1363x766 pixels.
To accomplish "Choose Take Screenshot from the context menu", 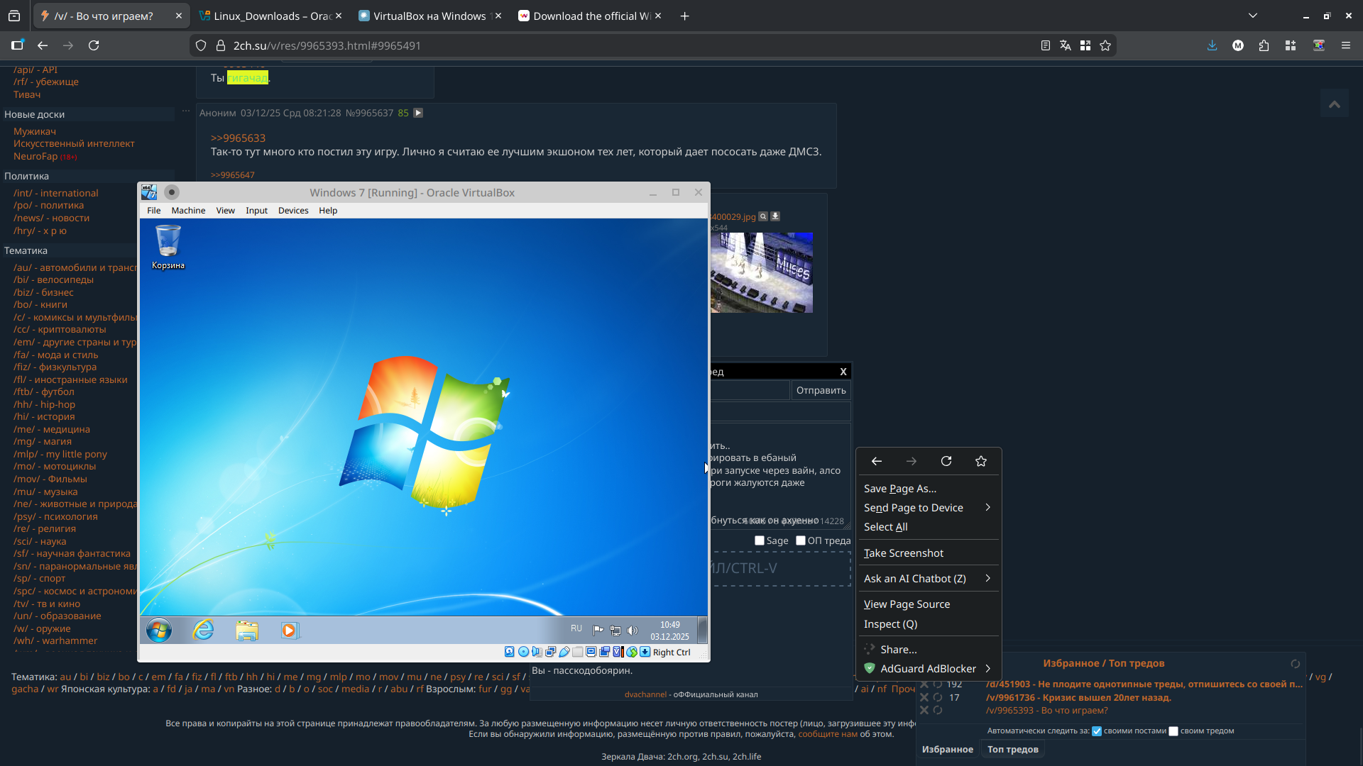I will tap(904, 553).
